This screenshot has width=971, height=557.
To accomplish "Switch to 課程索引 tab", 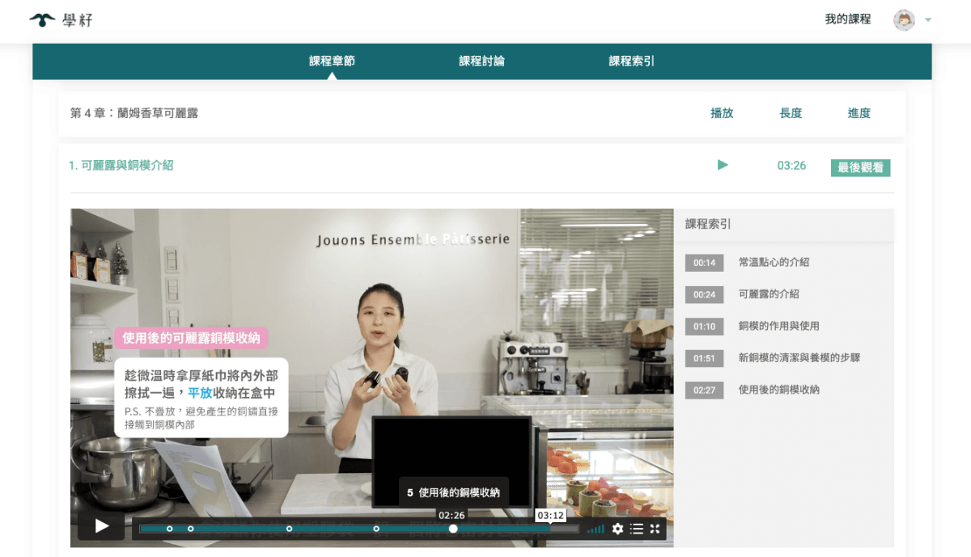I will coord(632,61).
